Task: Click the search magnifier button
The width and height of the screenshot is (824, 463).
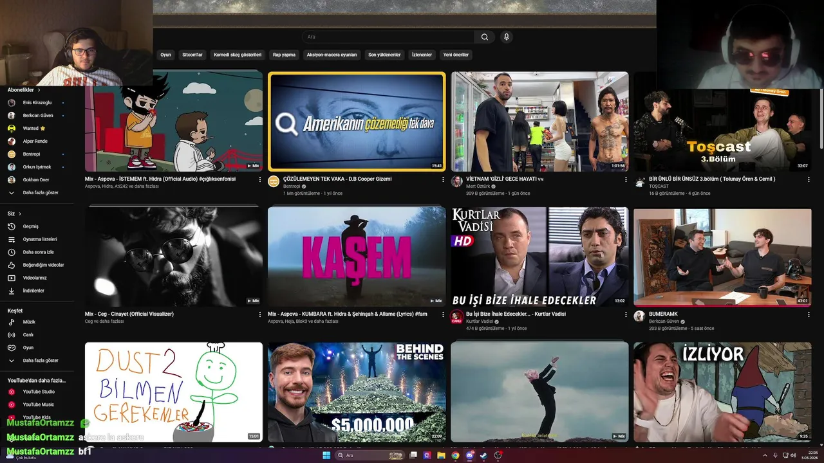Action: point(485,37)
